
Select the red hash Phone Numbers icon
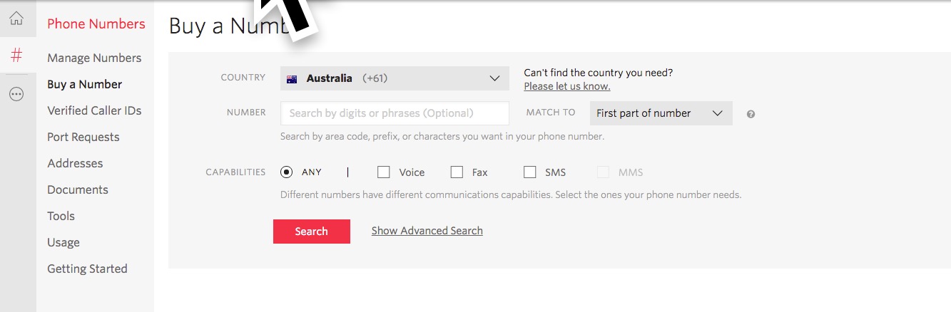pyautogui.click(x=16, y=55)
